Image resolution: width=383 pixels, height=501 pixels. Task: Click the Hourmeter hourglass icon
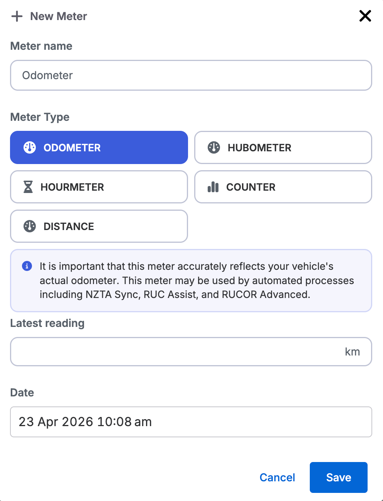28,187
